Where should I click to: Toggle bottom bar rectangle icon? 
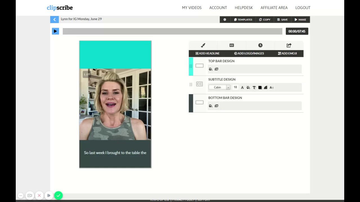point(199,102)
